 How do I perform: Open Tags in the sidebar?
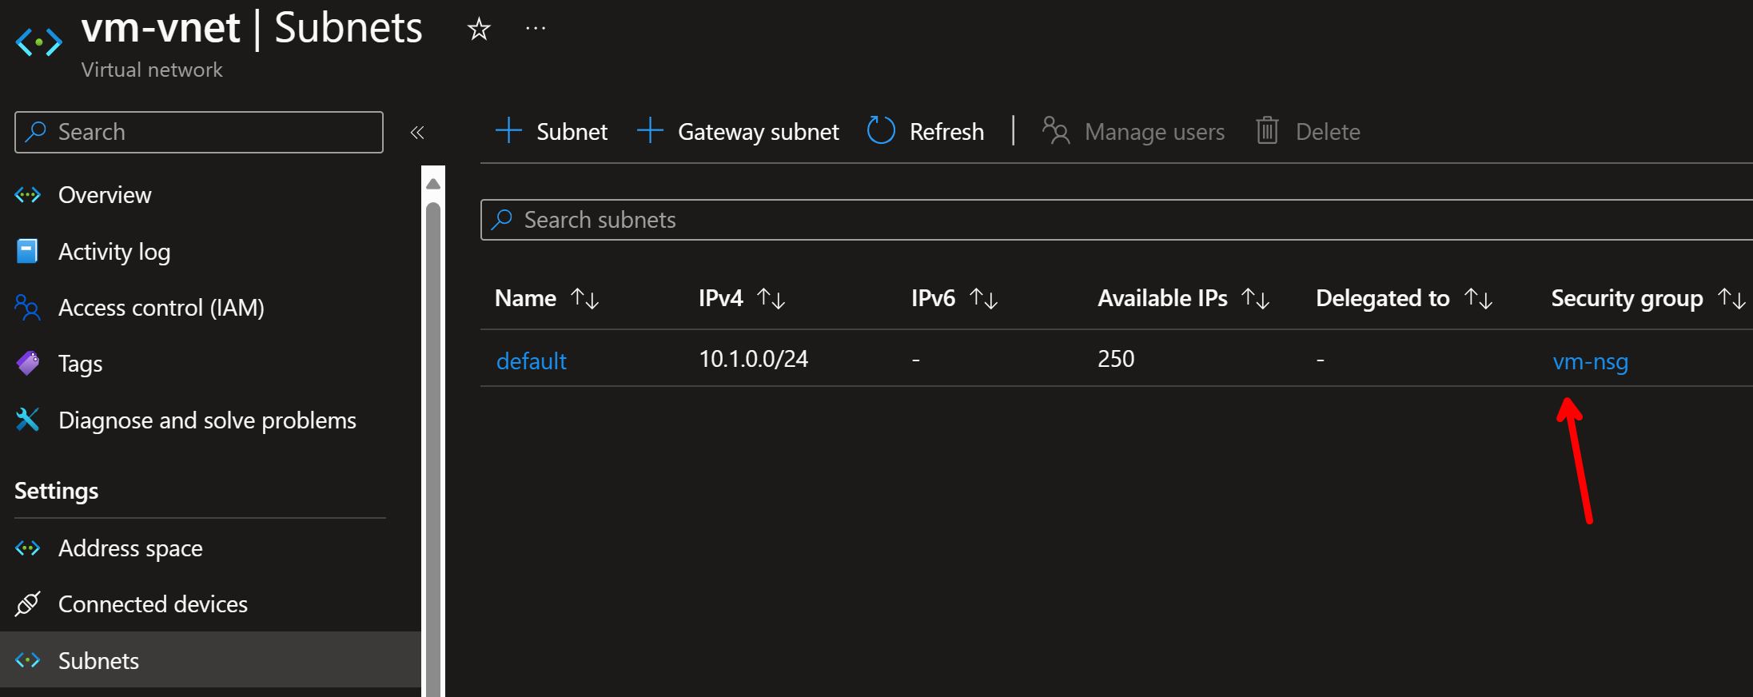point(81,364)
